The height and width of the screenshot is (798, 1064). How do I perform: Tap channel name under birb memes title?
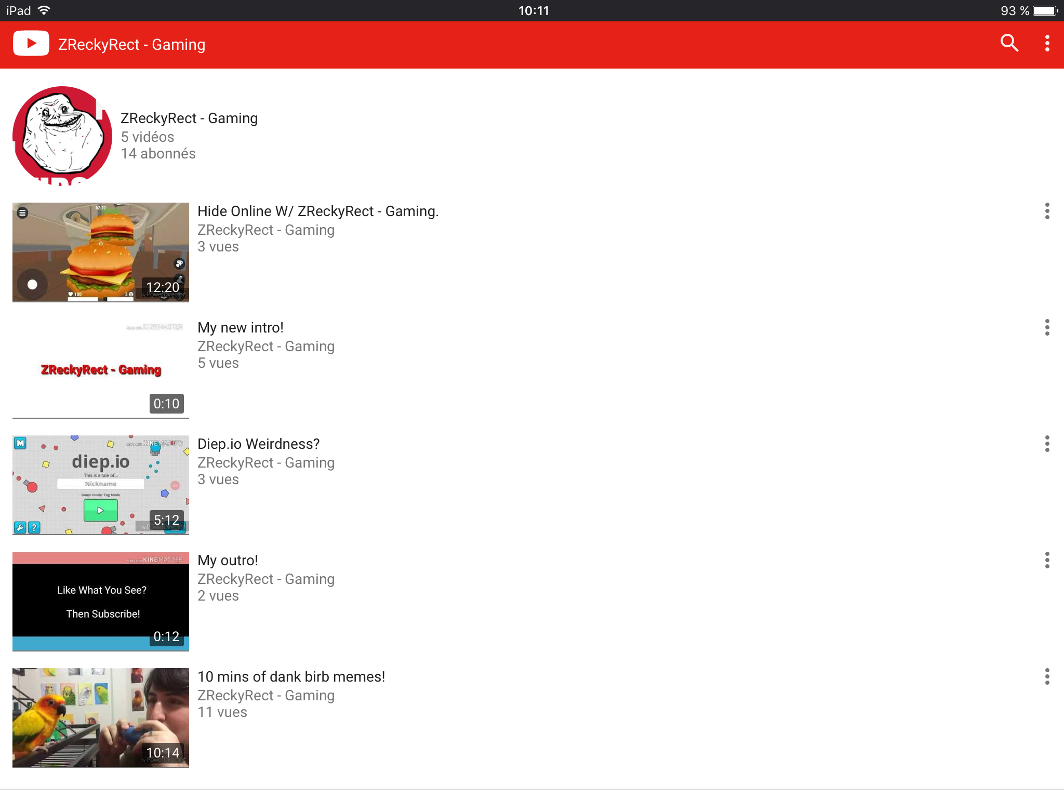click(x=266, y=696)
